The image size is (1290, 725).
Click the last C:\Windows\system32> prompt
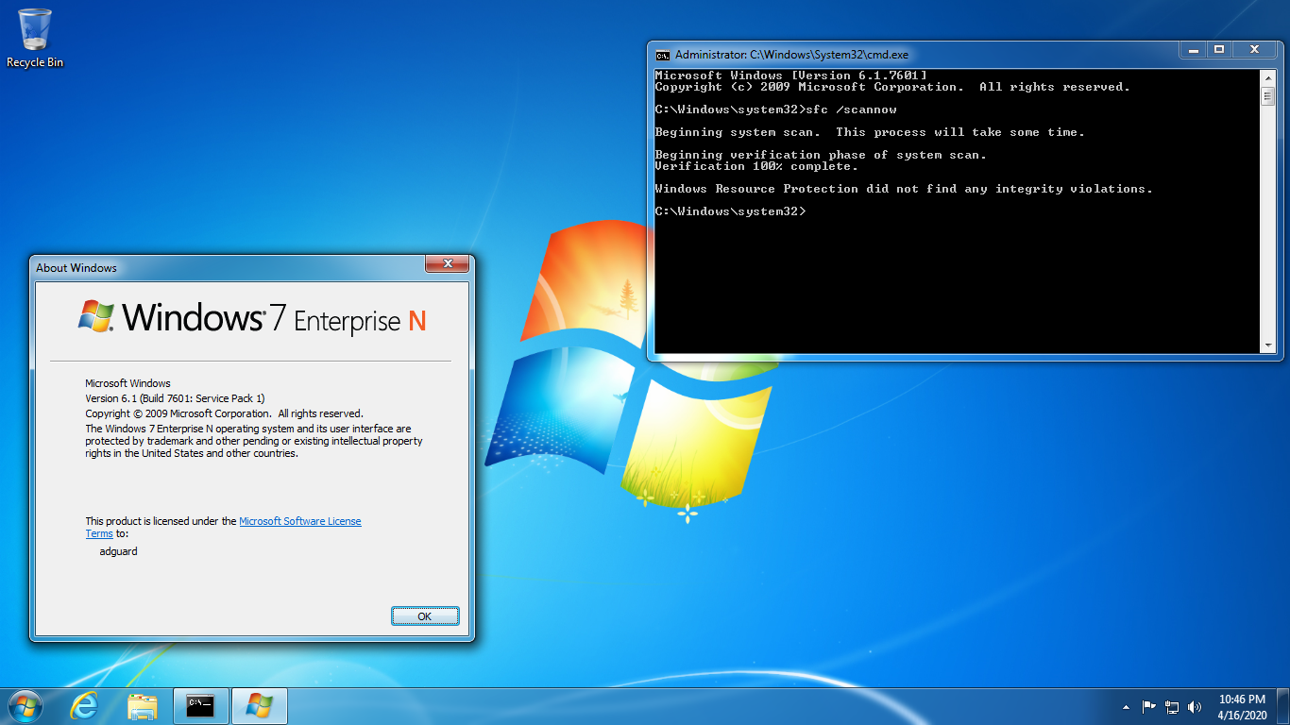point(731,211)
